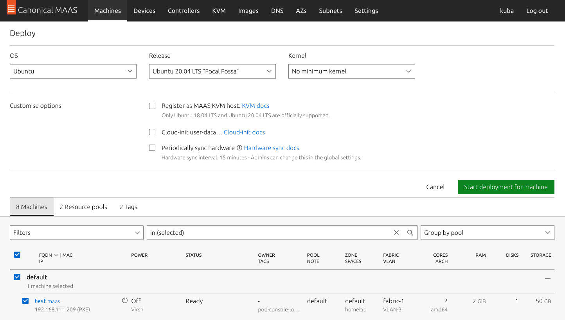Sort by DISKS column header
The image size is (565, 320).
click(512, 255)
